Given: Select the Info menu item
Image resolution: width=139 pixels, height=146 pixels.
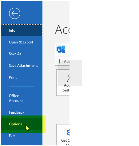Looking at the screenshot, I should [x=22, y=30].
